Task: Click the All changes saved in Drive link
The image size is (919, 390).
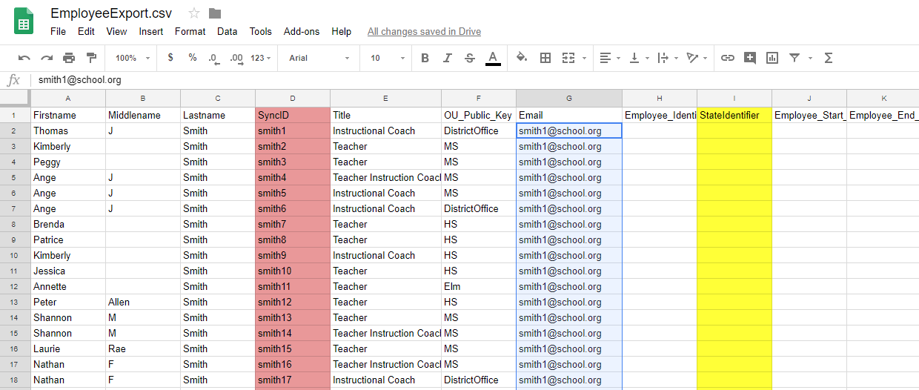Action: tap(424, 31)
